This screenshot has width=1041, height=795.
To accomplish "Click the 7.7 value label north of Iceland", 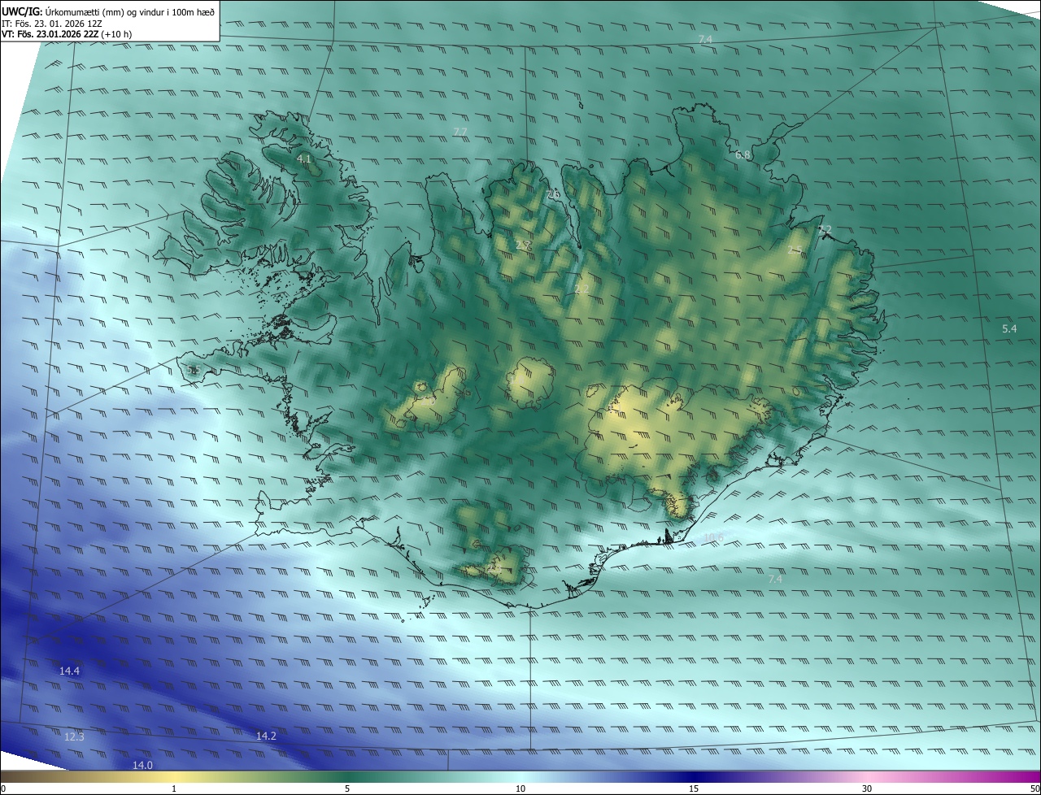I will click(460, 132).
